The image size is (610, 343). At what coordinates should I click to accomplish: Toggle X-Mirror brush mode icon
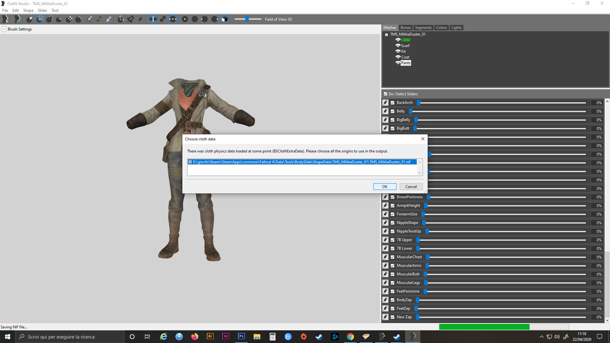tap(153, 19)
